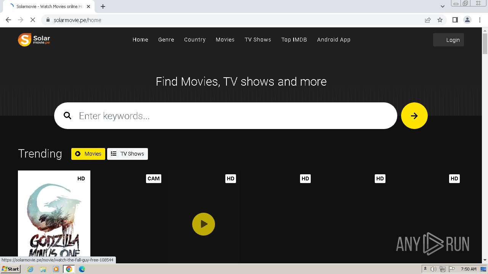Bookmark this tab star icon
488x274 pixels.
tap(440, 20)
